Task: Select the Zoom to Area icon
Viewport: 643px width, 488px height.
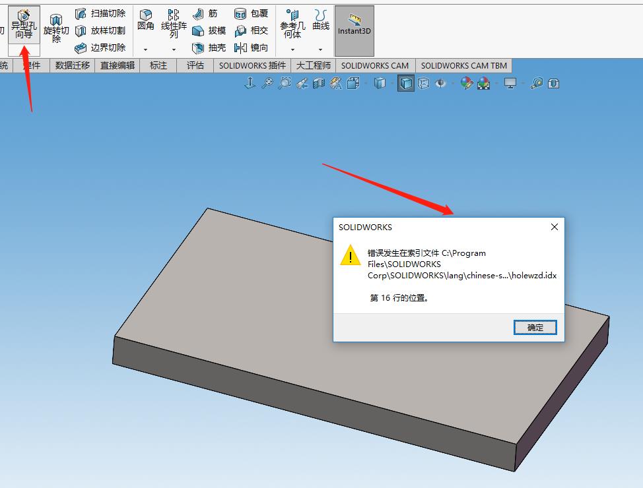Action: click(285, 83)
